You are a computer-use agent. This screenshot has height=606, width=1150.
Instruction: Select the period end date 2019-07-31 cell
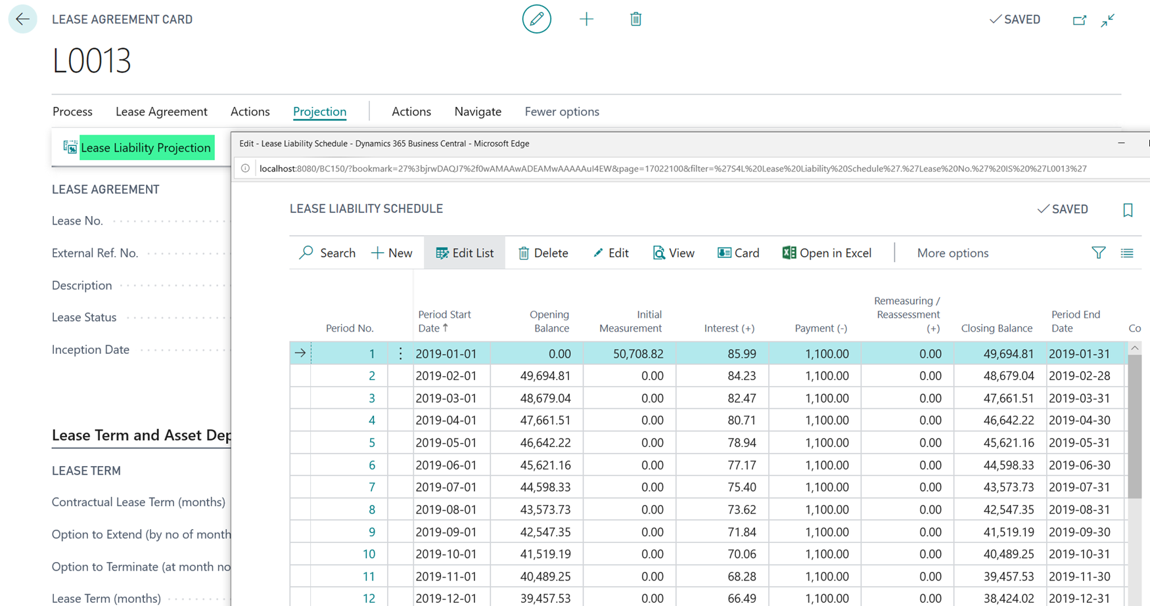1086,487
